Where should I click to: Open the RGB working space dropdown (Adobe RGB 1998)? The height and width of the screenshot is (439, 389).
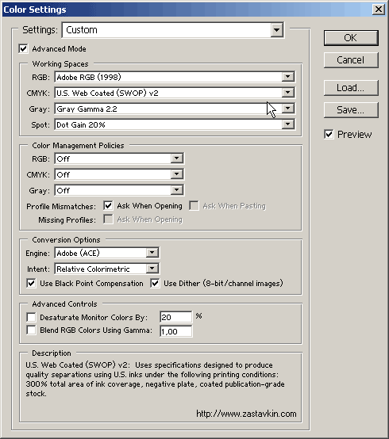click(175, 77)
